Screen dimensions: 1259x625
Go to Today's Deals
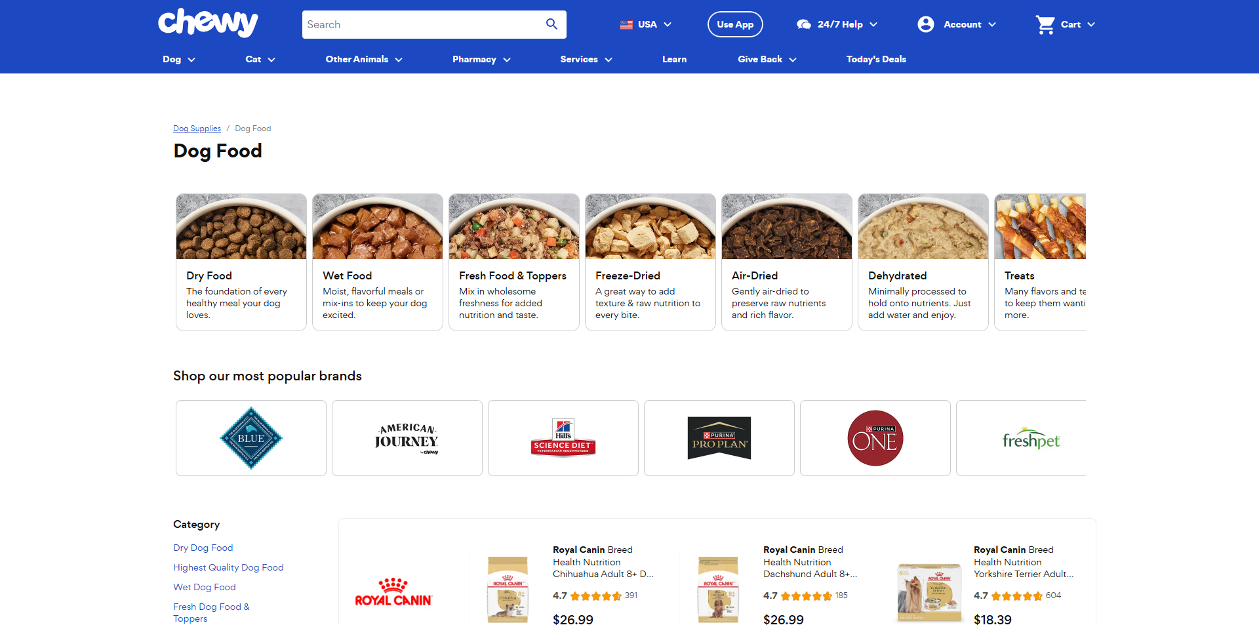(x=876, y=59)
